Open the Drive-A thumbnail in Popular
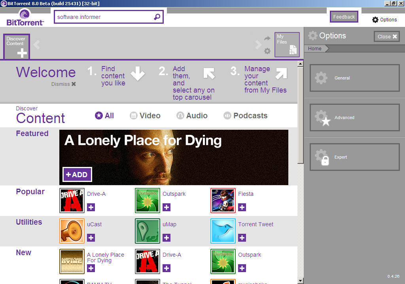405x284 pixels. pyautogui.click(x=72, y=201)
